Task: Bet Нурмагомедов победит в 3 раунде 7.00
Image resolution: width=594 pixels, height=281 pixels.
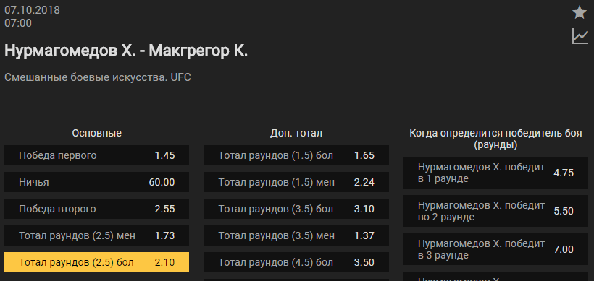Action: [x=495, y=249]
